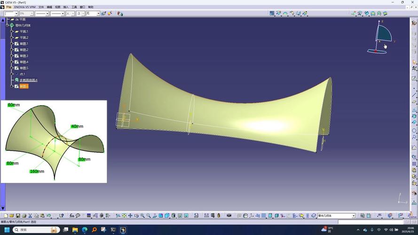Open the 开始 (Start) menu
The image size is (418, 235).
click(9, 7)
